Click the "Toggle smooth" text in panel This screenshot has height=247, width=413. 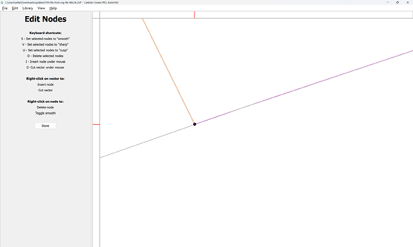45,113
